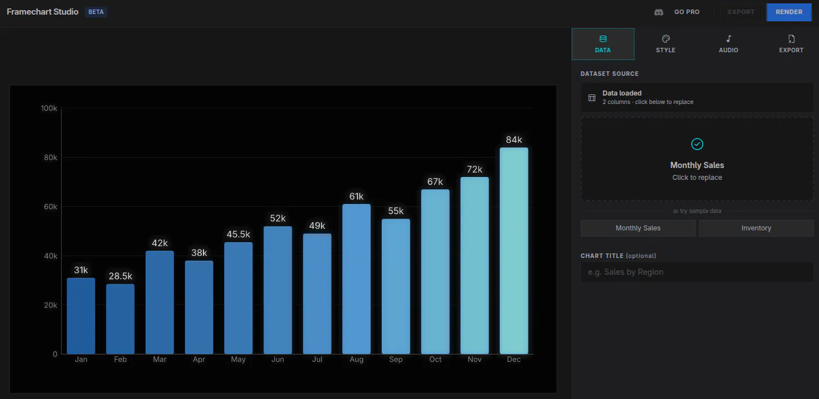Click the Jul bar labeled 49k

point(317,293)
